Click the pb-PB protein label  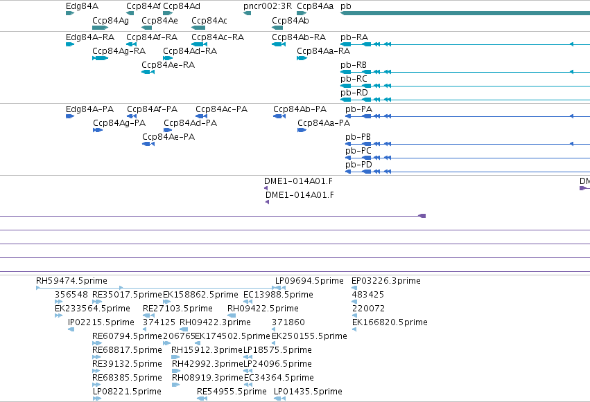coord(358,137)
